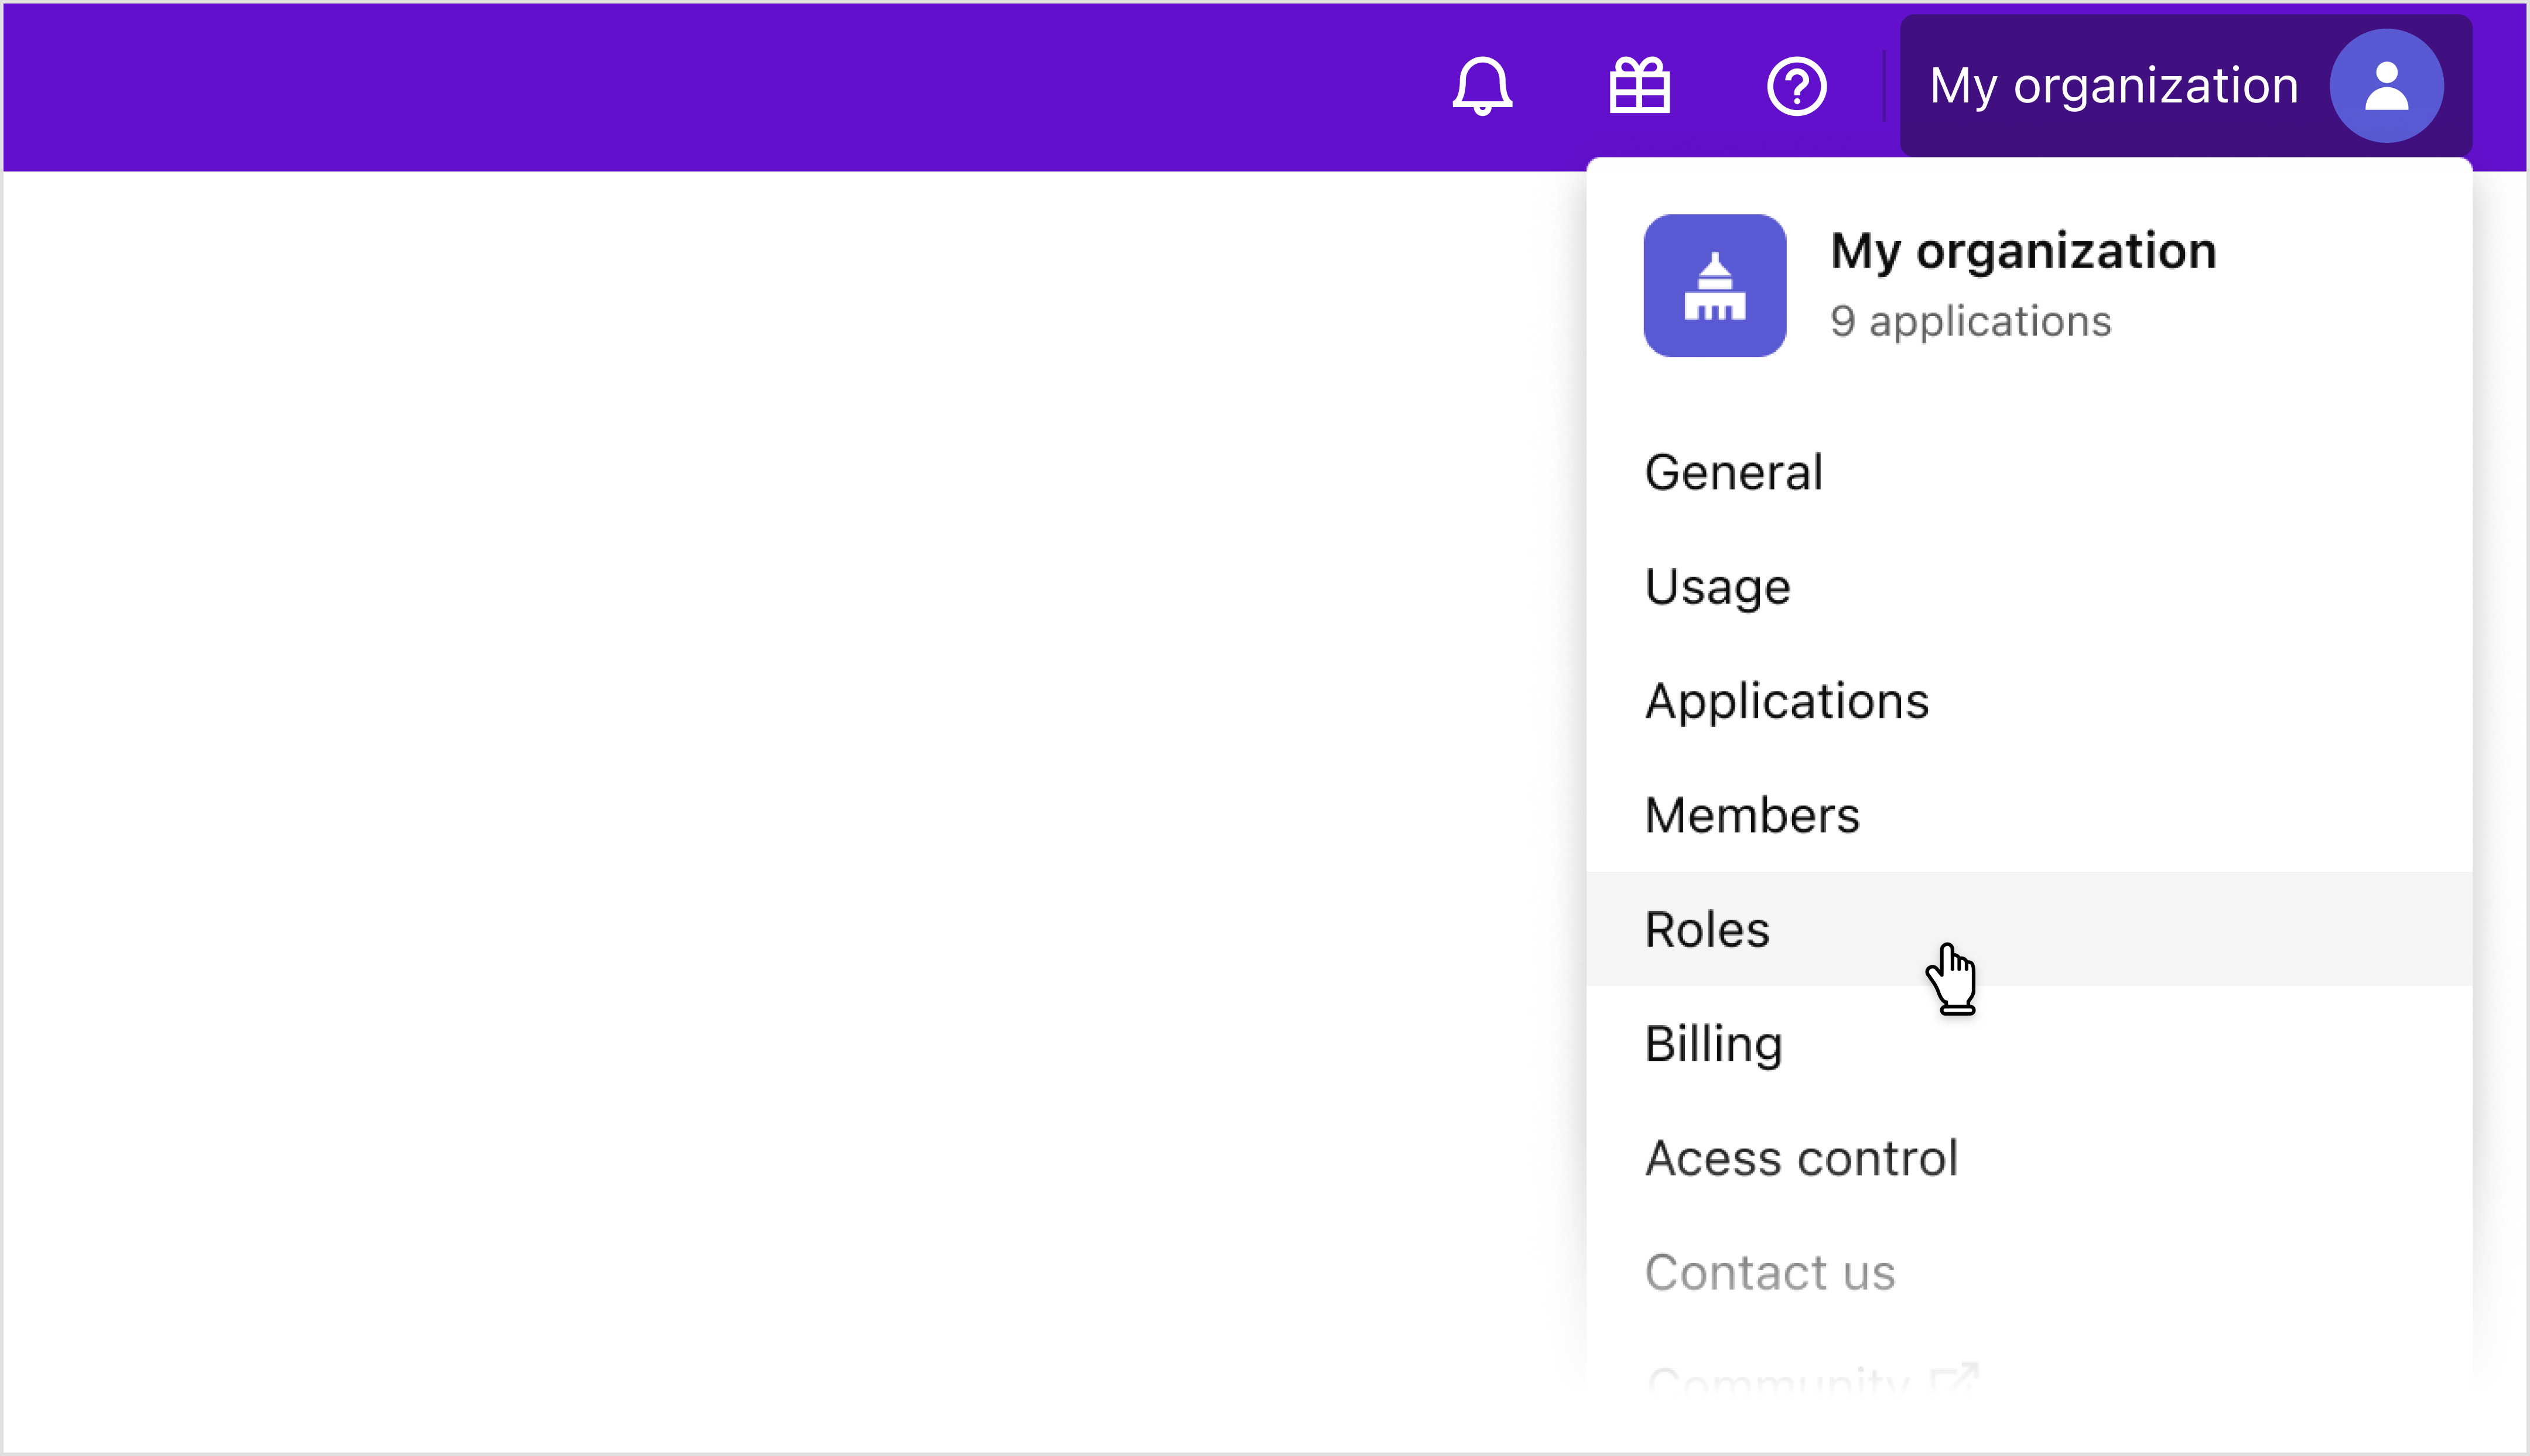Open the Usage page
The width and height of the screenshot is (2530, 1456).
1717,586
